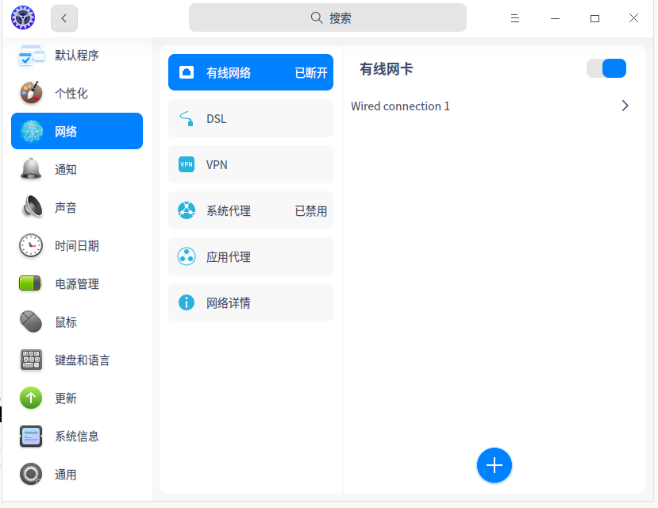Open the 系统代理 menu item

click(x=251, y=210)
